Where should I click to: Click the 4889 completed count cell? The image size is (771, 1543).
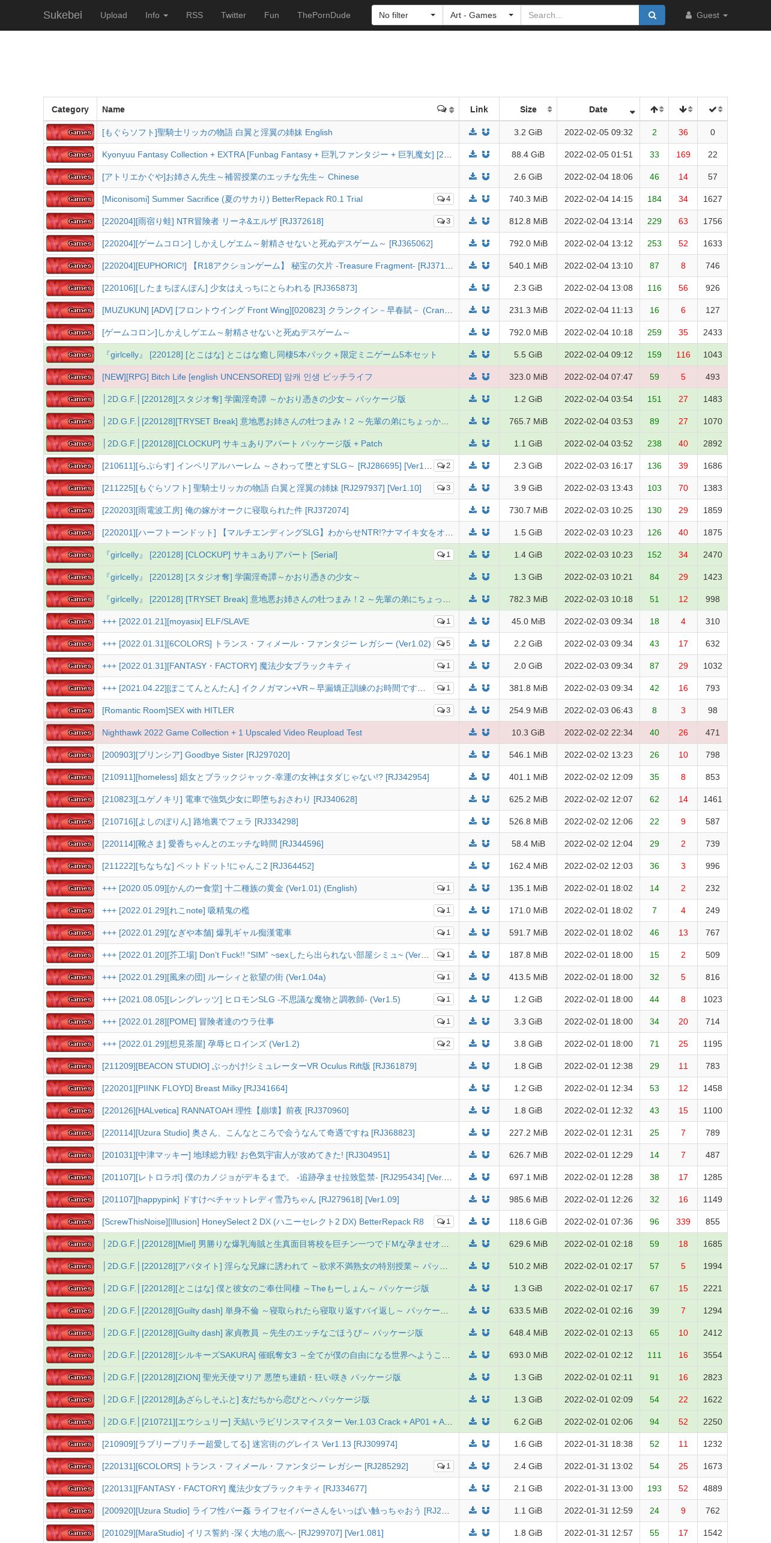[x=713, y=1488]
